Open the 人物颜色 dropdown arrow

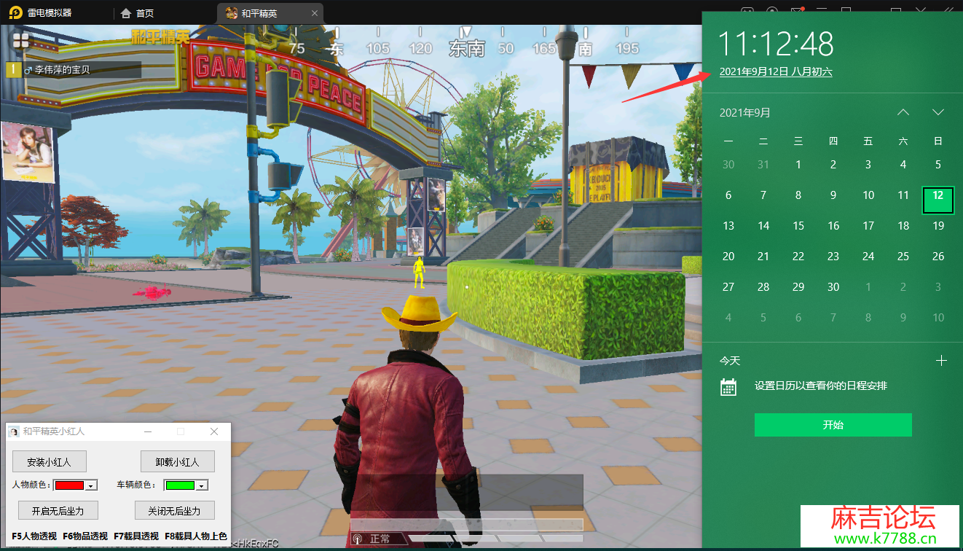[91, 485]
